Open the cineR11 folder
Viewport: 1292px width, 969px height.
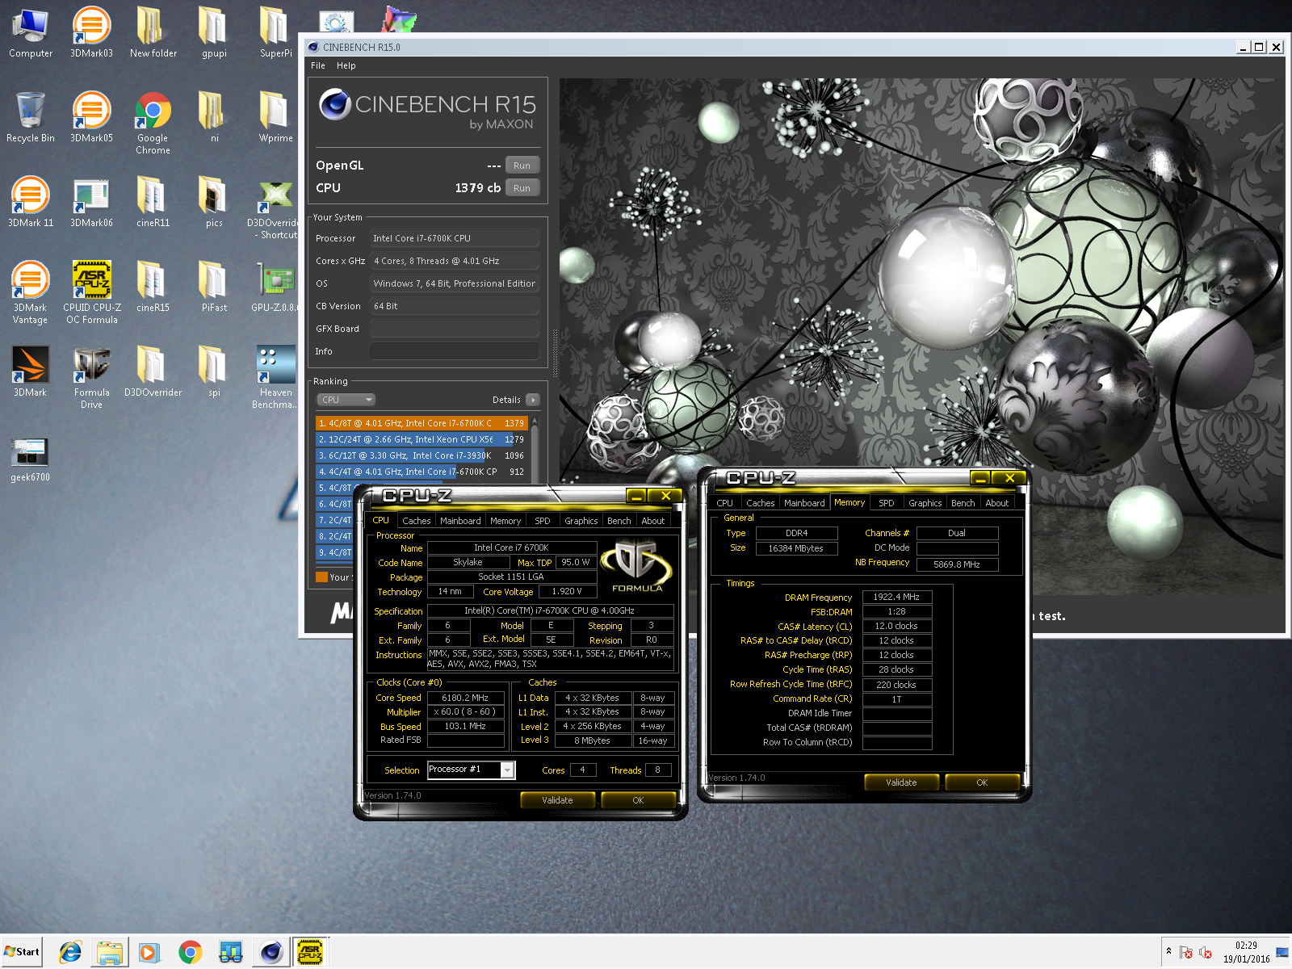(153, 202)
